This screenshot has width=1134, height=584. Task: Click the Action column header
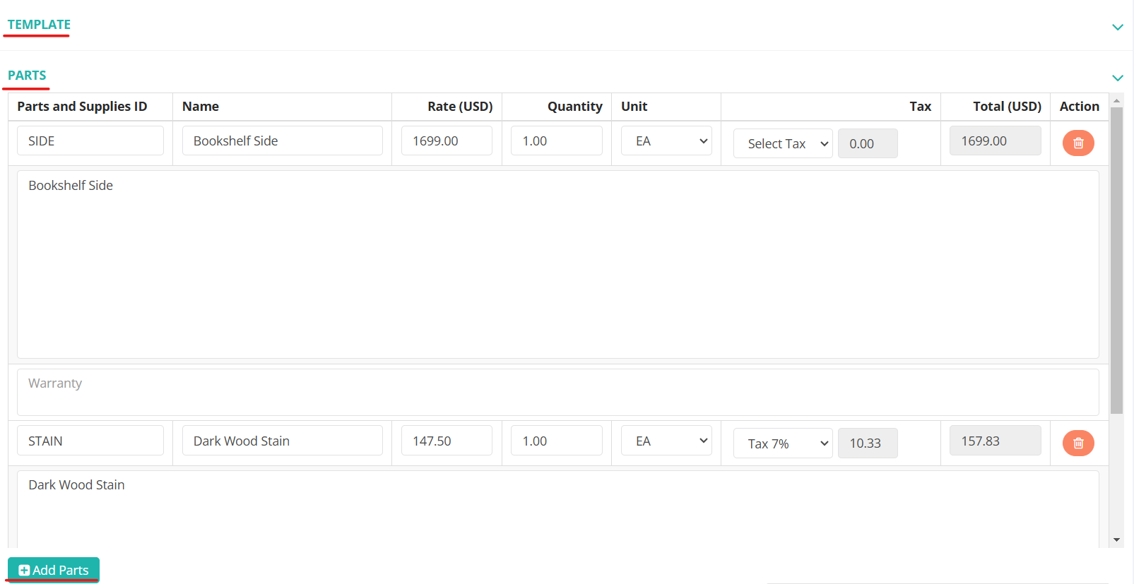[1080, 107]
